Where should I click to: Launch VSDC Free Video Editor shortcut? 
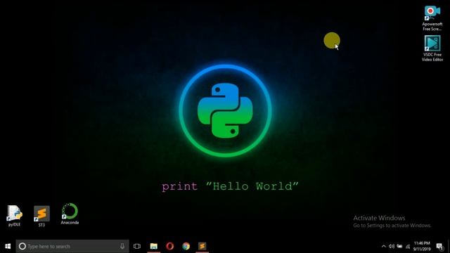pos(432,48)
